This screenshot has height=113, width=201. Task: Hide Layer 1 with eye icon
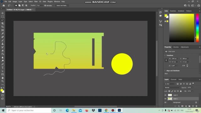pos(165,99)
